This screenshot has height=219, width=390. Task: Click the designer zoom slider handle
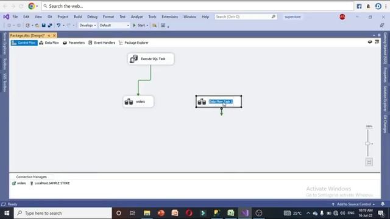tap(367, 144)
